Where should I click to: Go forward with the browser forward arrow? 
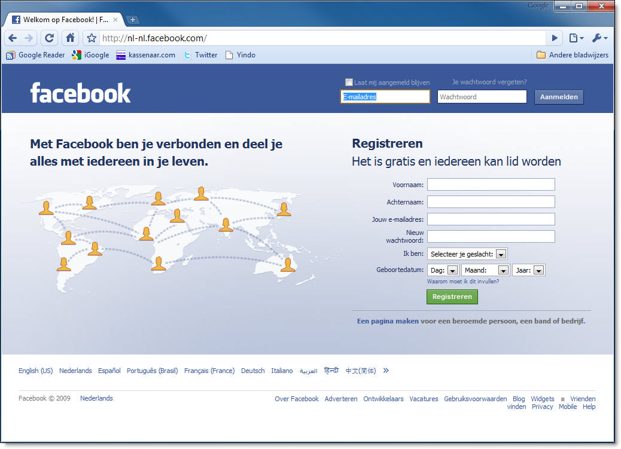(x=29, y=38)
